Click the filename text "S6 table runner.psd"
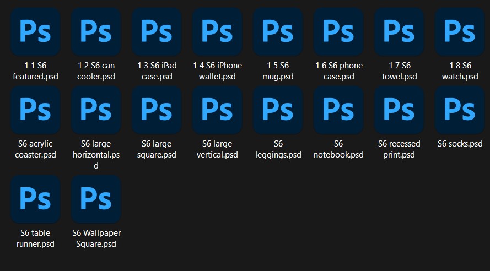Image resolution: width=490 pixels, height=271 pixels. (x=35, y=238)
